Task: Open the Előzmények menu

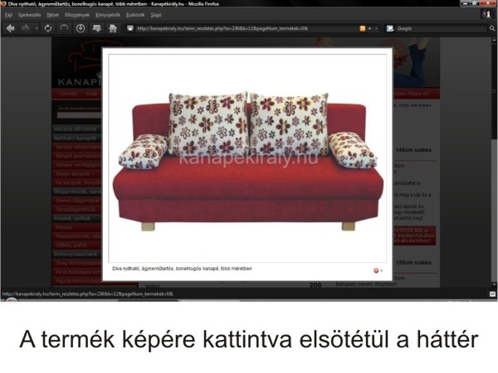Action: pos(77,15)
